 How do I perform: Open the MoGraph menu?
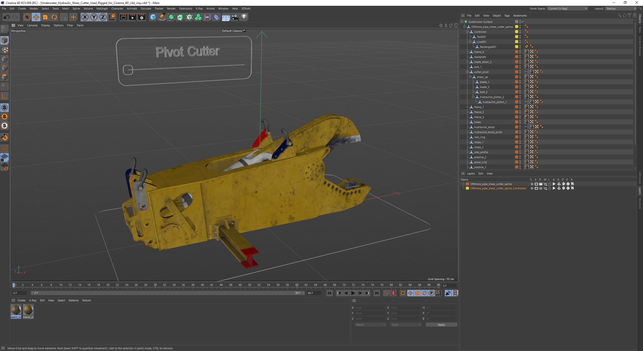tap(102, 9)
